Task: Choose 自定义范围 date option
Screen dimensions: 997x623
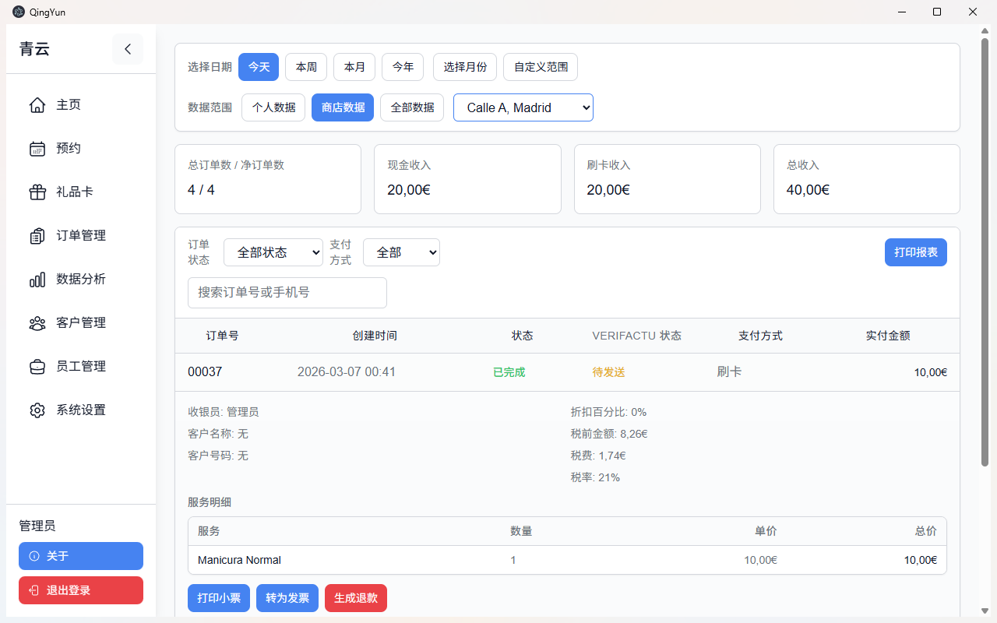Action: click(541, 67)
